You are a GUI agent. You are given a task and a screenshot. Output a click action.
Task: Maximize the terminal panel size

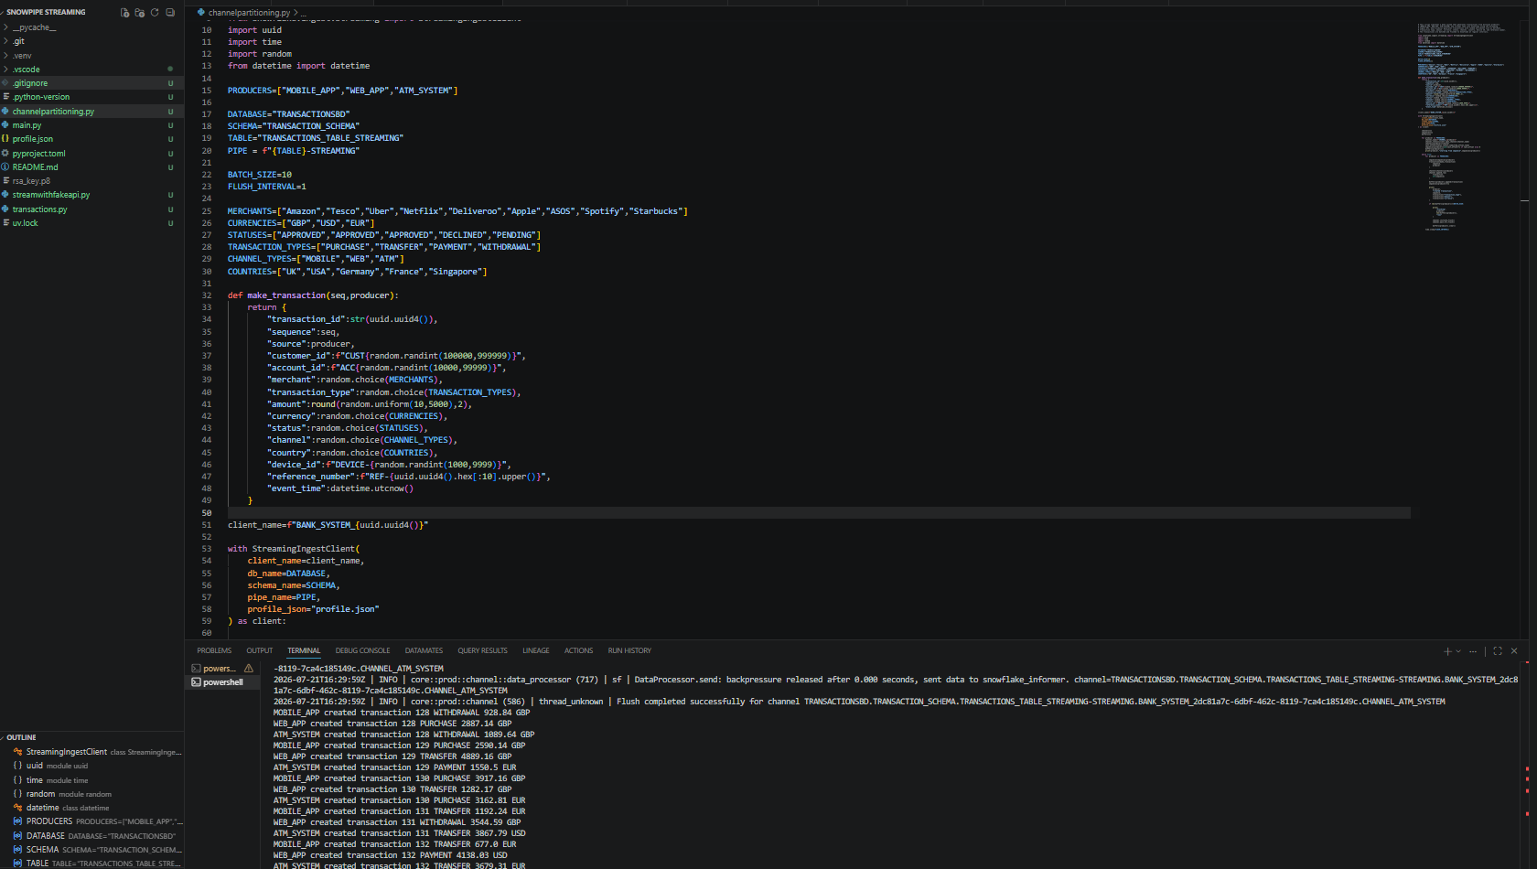[x=1498, y=651]
